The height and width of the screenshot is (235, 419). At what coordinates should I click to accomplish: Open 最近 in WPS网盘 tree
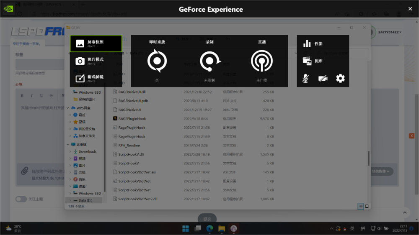point(79,115)
